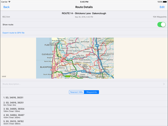Click the 104 Waypoints count

point(159,17)
